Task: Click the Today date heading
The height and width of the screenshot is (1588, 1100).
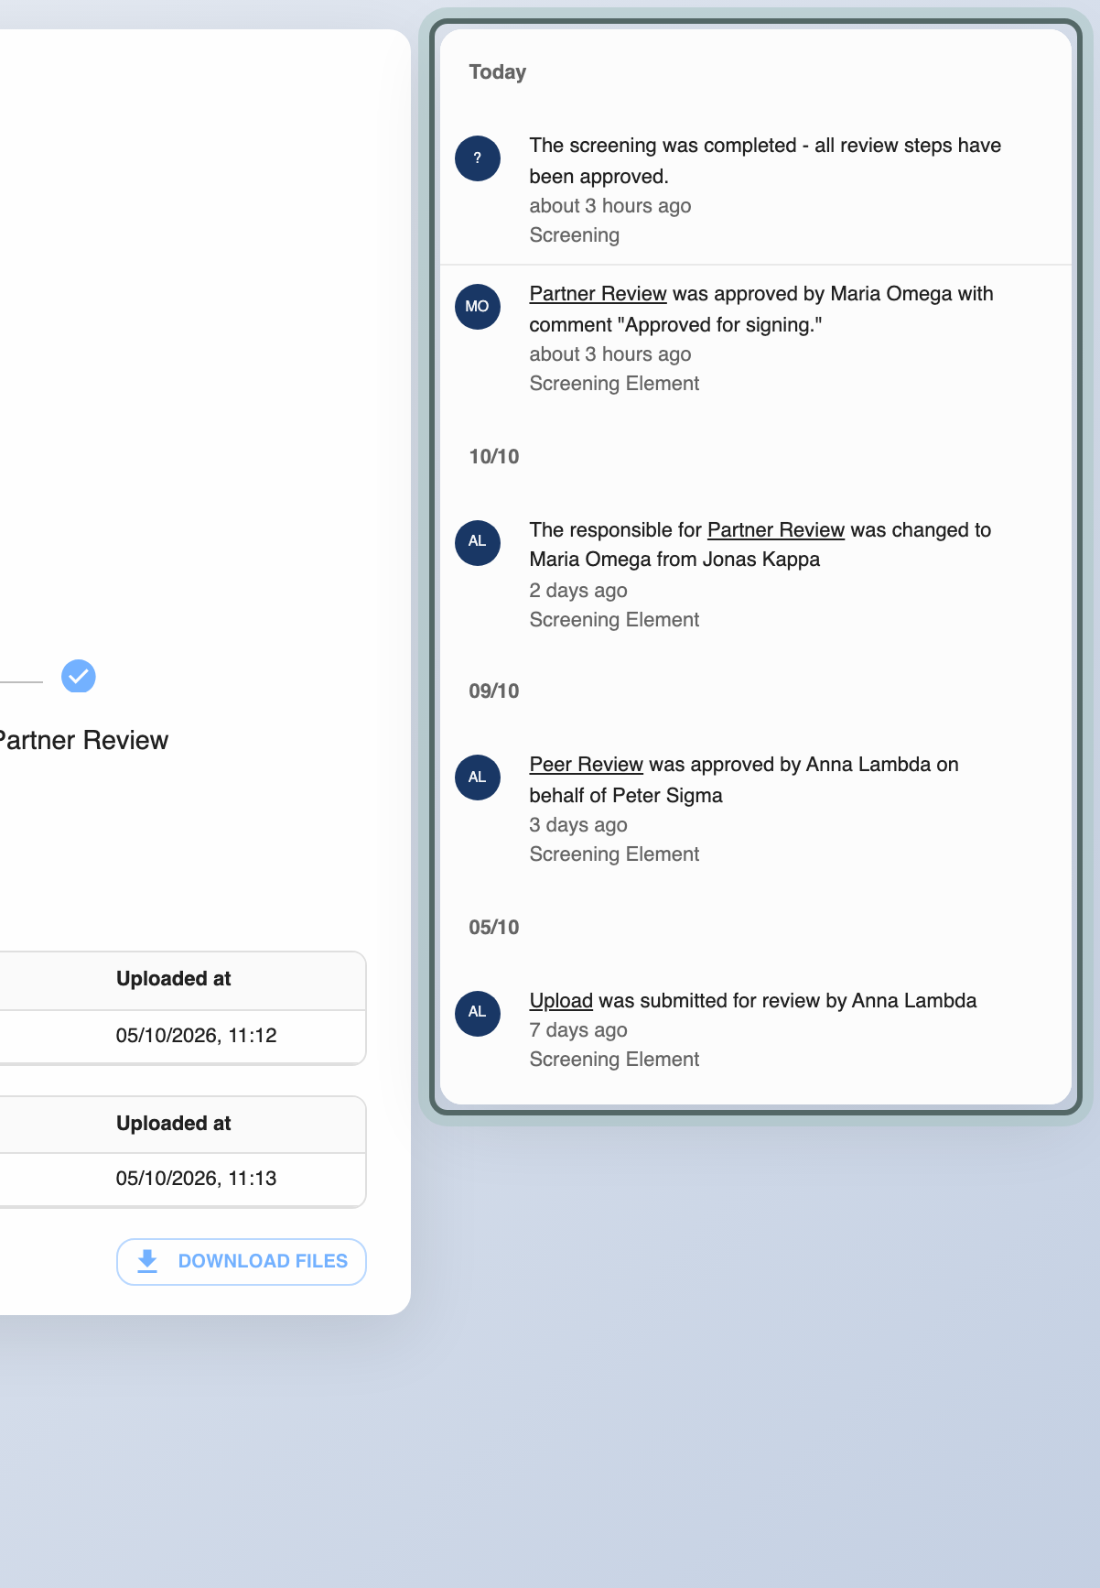Action: coord(498,72)
